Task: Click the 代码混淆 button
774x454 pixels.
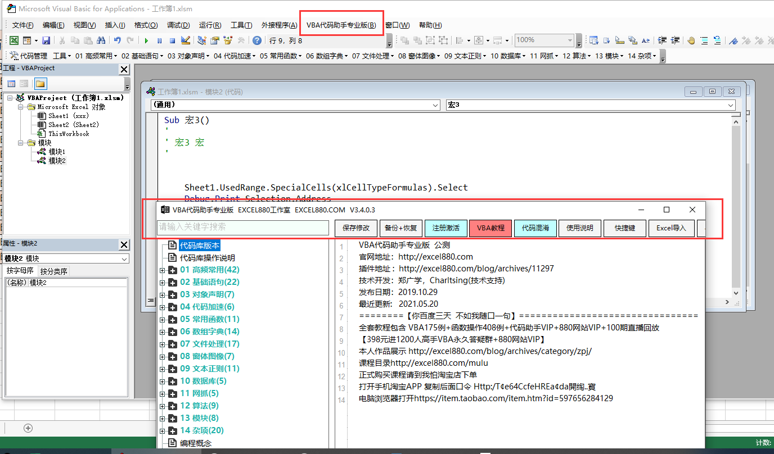Action: 535,228
